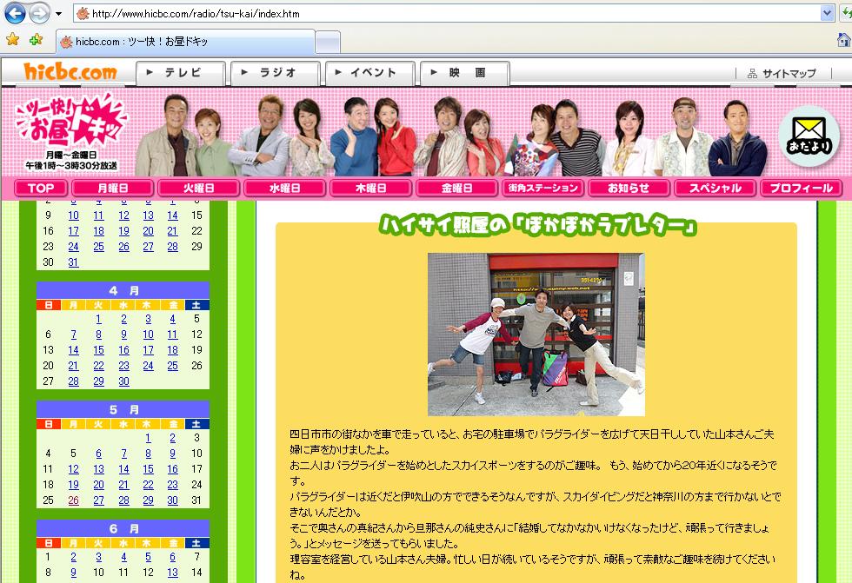Screen dimensions: 852x583
Task: Select the 金曜日 navigation tab
Action: (x=456, y=189)
